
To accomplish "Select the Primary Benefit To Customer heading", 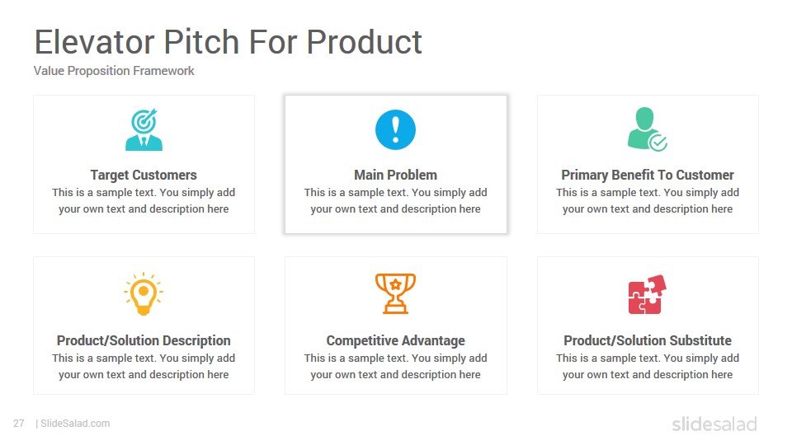I will [648, 175].
